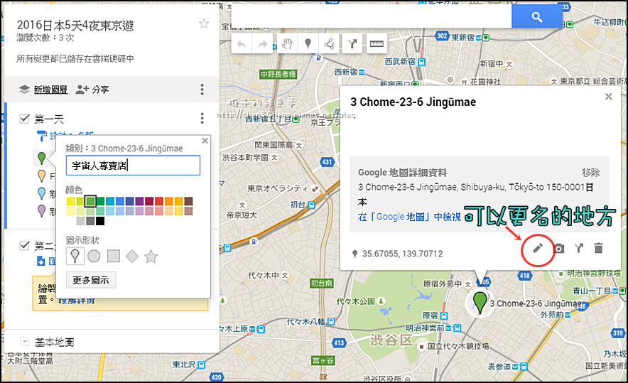Select the hand pan tool
628x383 pixels.
tap(287, 43)
